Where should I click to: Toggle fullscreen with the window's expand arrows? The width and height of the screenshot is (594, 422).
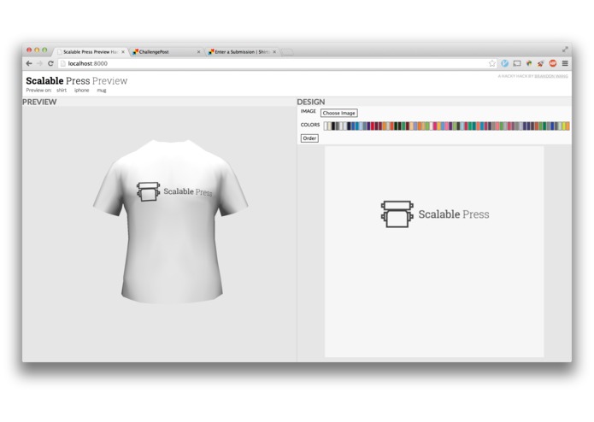click(565, 50)
